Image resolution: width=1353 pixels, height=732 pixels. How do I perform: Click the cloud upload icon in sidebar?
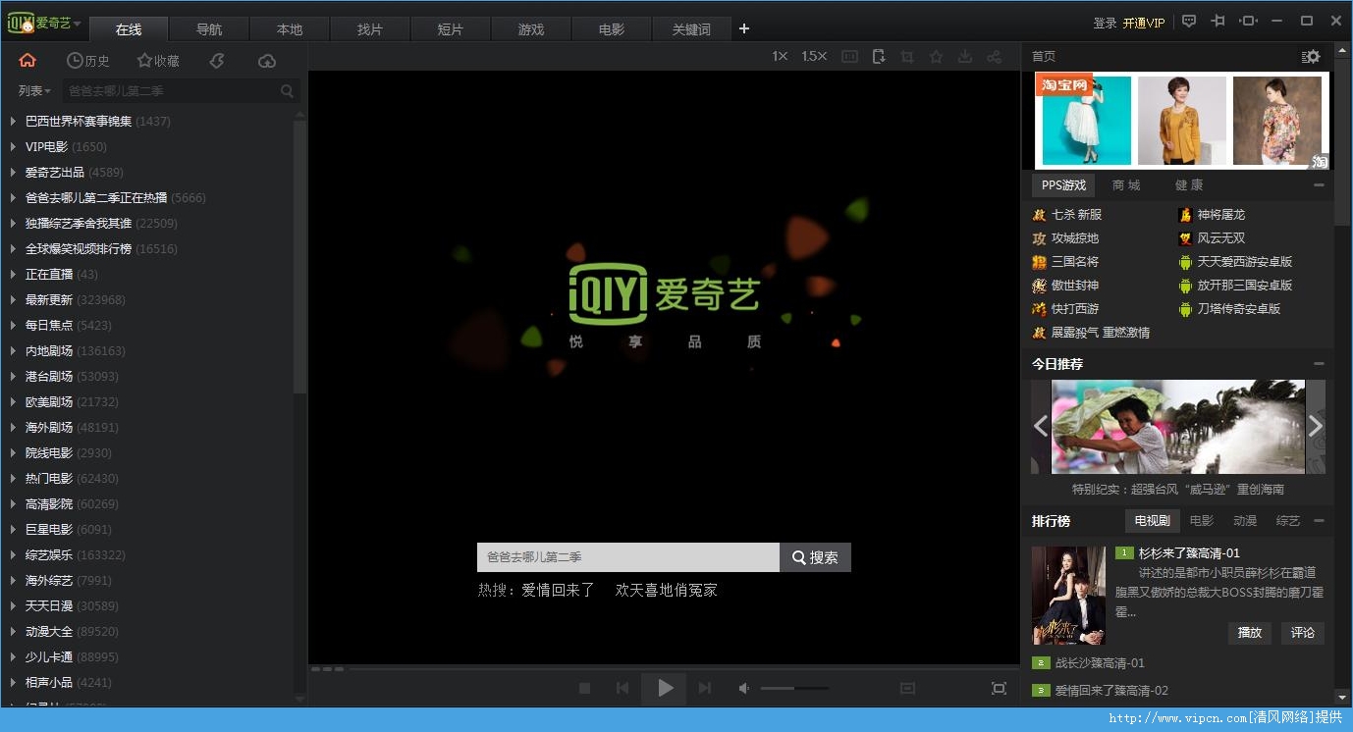coord(267,61)
